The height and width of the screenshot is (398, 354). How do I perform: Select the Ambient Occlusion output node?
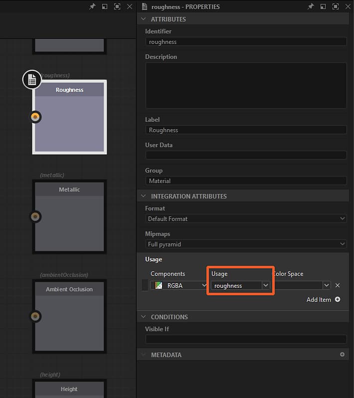(x=69, y=316)
